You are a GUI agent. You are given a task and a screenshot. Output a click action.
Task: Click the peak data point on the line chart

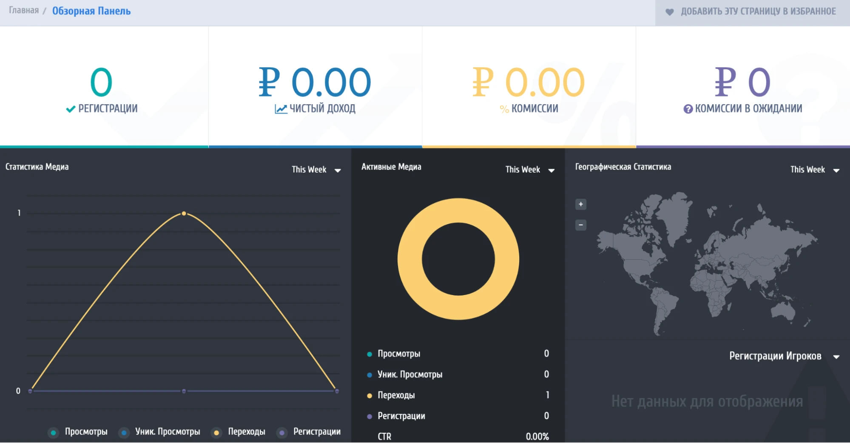[x=184, y=213]
